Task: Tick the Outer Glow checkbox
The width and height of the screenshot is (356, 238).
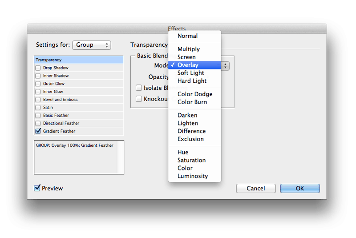Action: 38,84
